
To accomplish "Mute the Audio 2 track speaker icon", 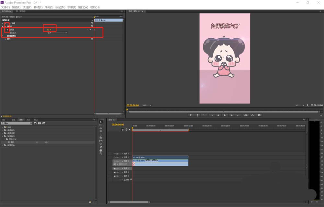I will coord(114,172).
